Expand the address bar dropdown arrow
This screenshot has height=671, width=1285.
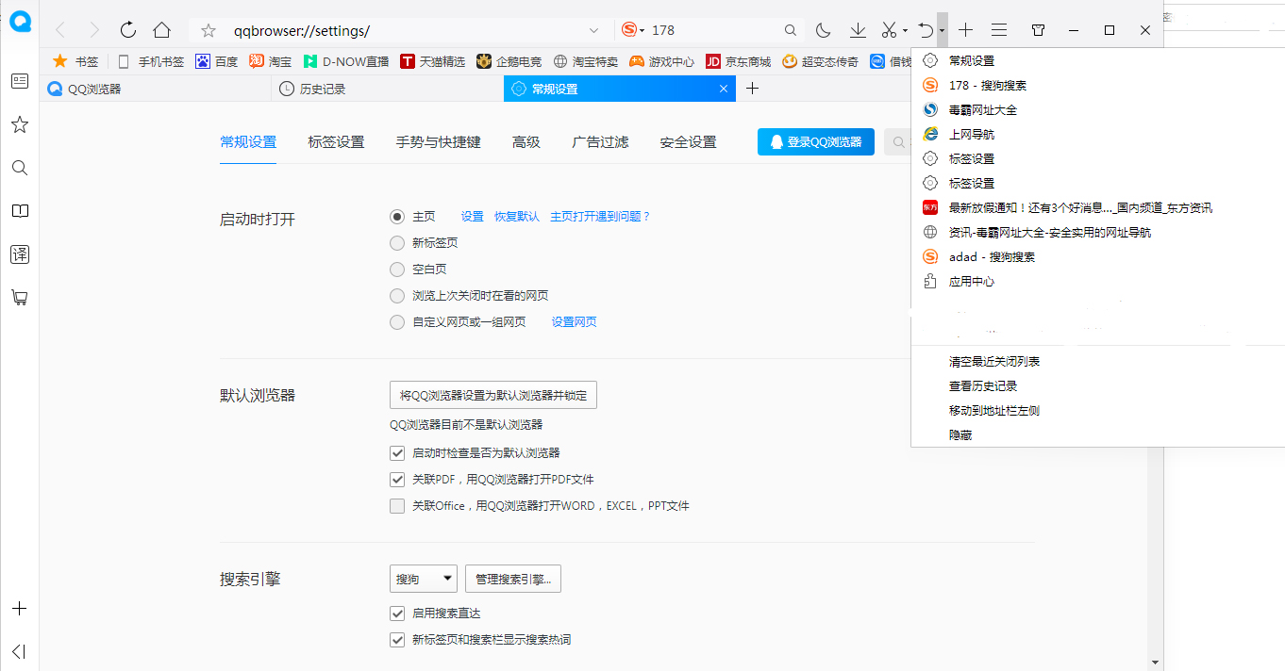[x=592, y=29]
